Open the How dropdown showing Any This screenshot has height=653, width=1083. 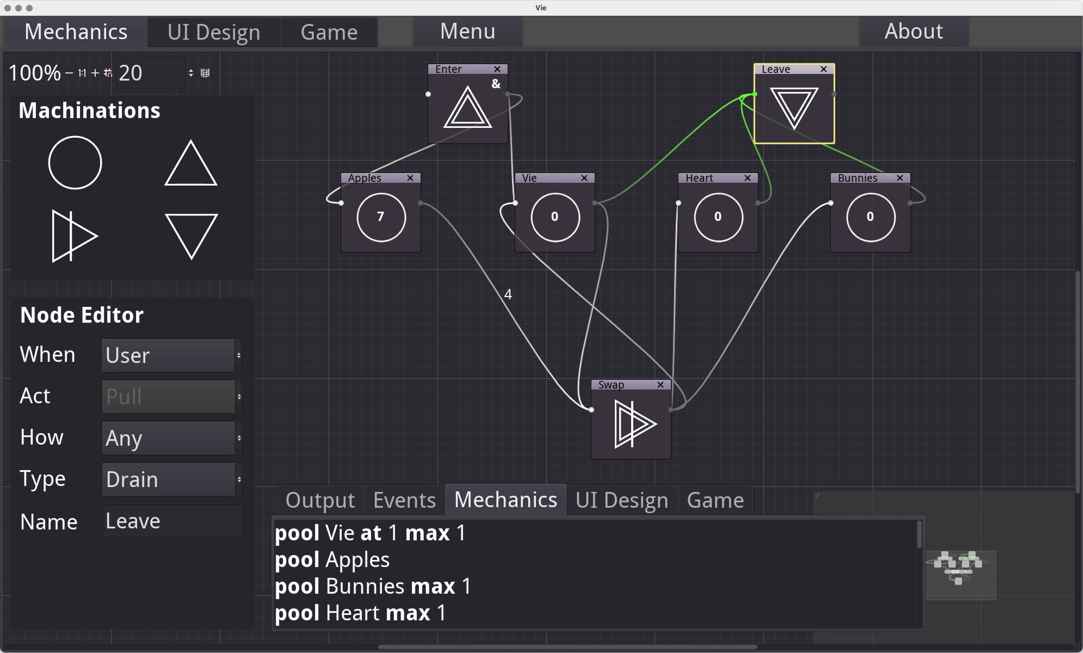(x=172, y=438)
